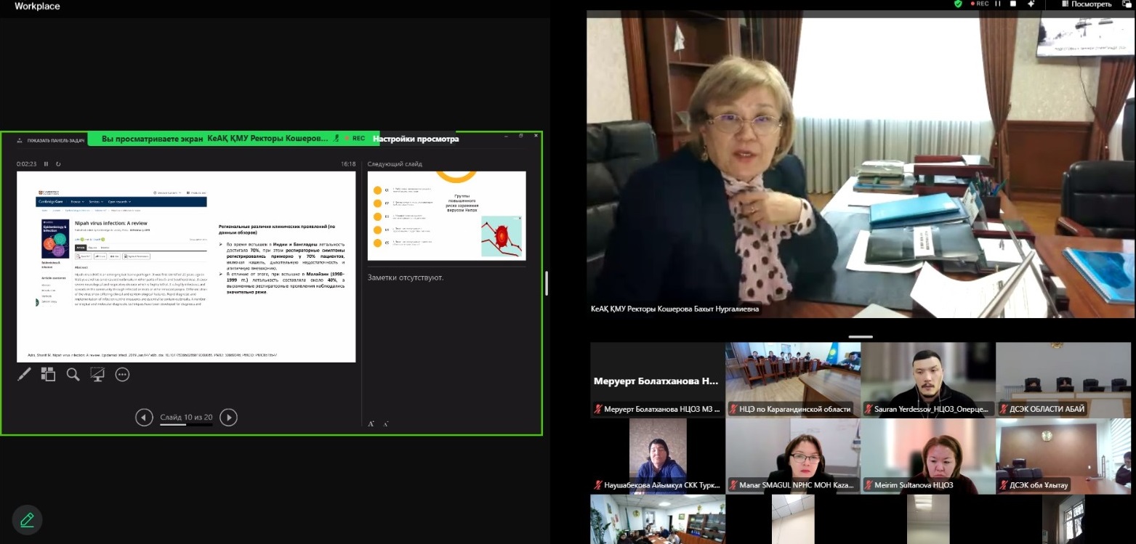Click the green encryption shield icon
1136x544 pixels.
(958, 4)
